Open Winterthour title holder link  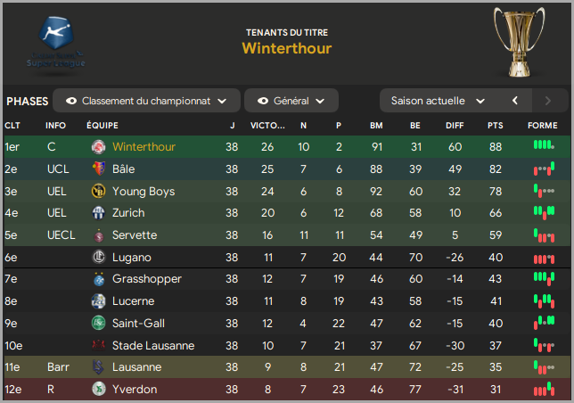(x=287, y=48)
